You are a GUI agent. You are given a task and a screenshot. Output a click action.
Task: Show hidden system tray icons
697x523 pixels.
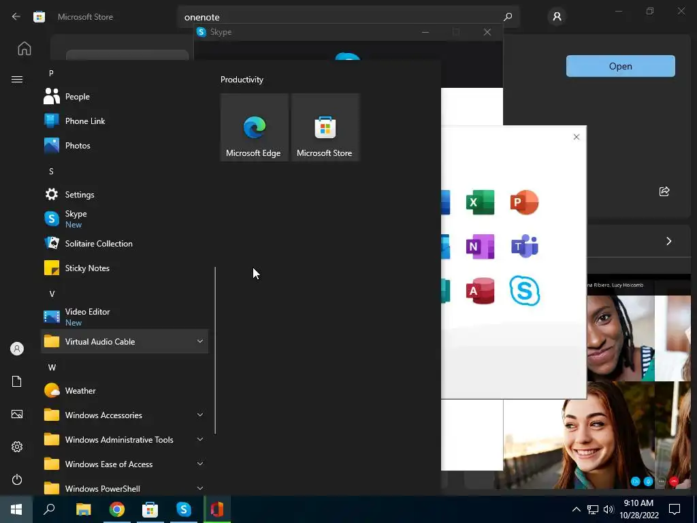576,509
